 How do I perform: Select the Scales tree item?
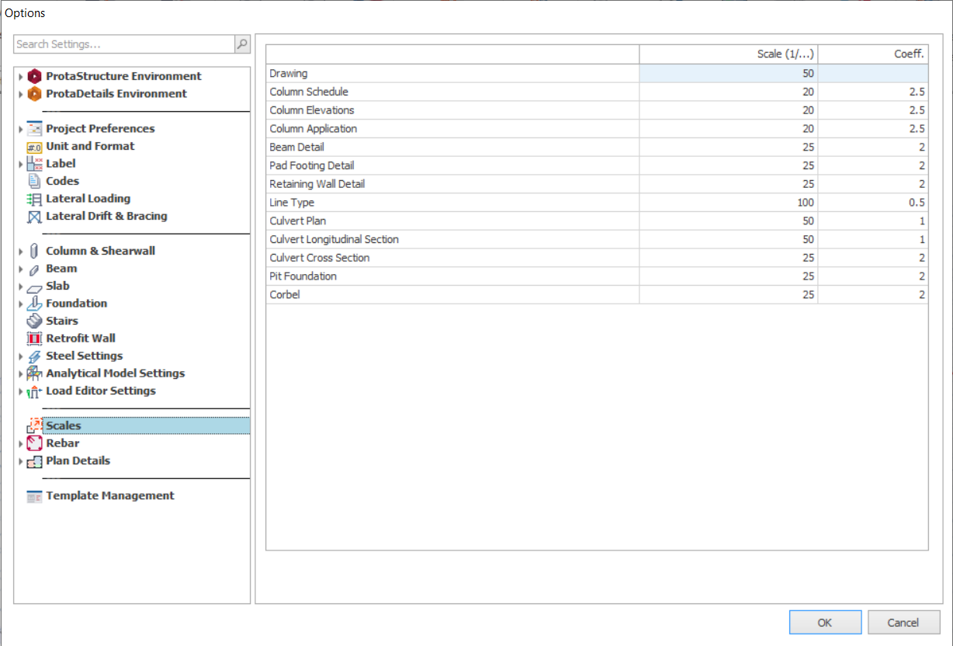point(64,425)
